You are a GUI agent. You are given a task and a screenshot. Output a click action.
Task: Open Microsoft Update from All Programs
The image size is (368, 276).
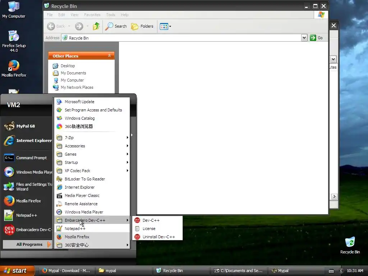click(92, 102)
